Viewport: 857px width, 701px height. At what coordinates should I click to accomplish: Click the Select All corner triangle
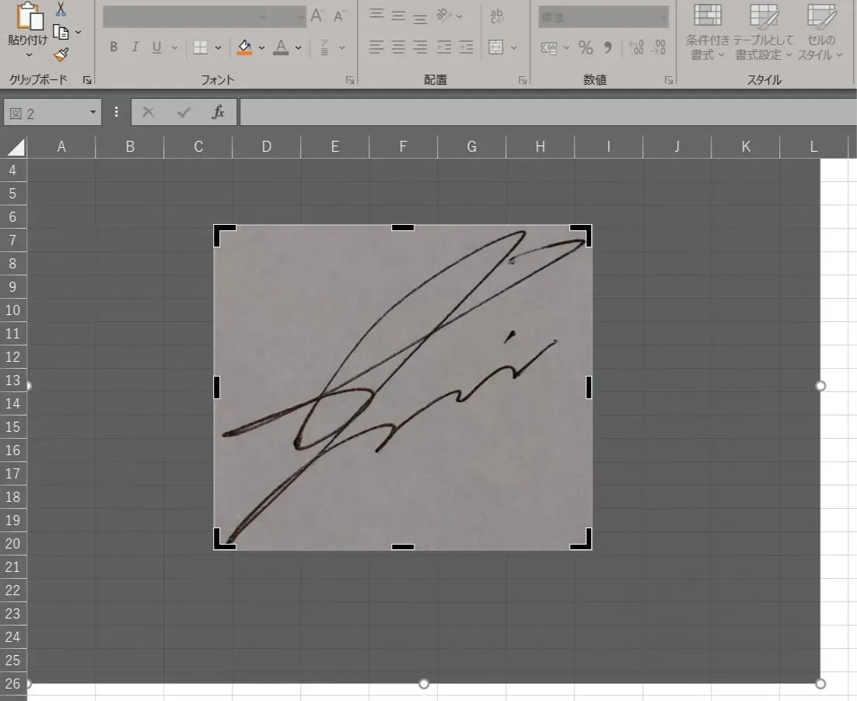16,147
